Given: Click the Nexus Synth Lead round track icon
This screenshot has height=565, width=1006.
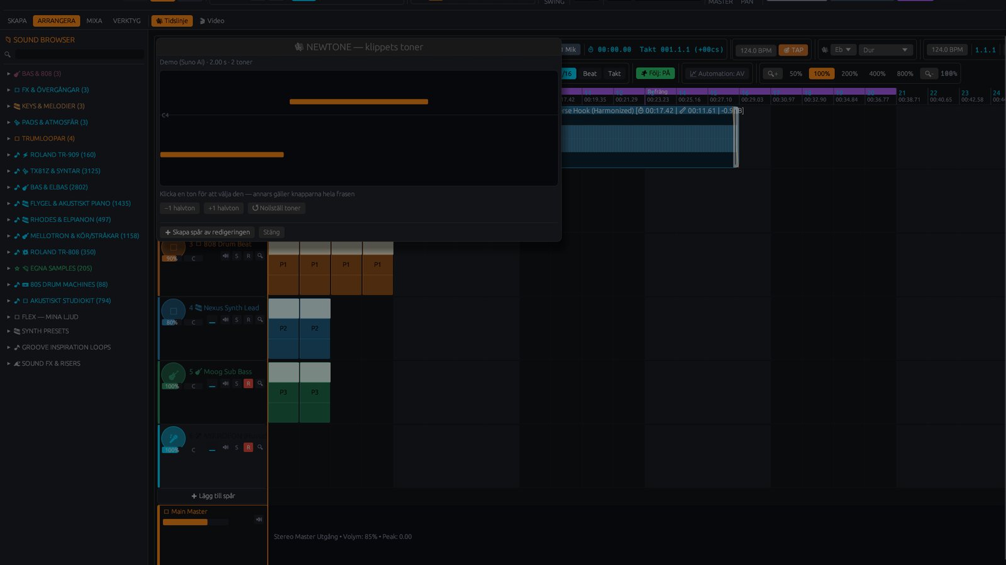Looking at the screenshot, I should point(174,311).
